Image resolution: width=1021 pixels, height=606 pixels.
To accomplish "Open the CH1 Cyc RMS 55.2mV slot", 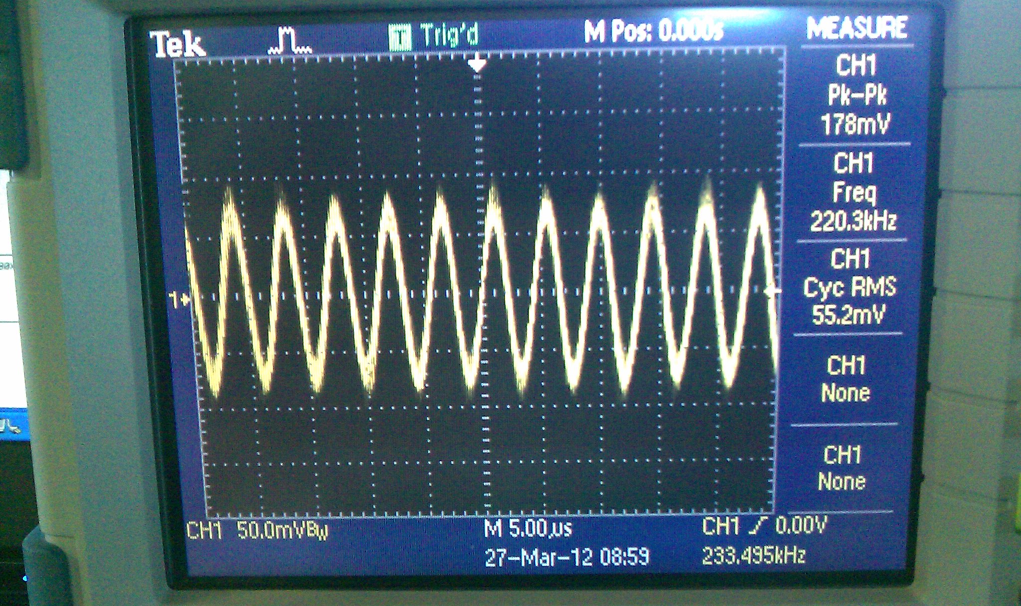I will pyautogui.click(x=850, y=287).
